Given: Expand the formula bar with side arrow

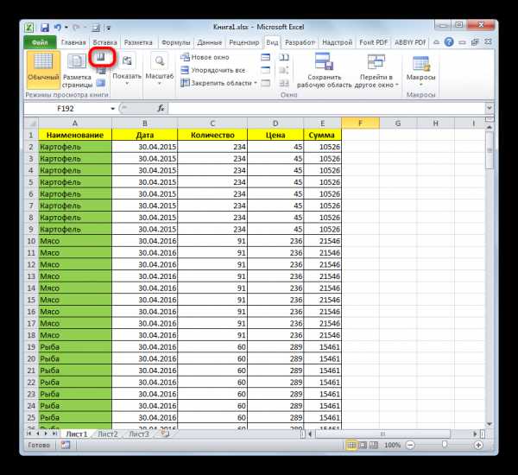Looking at the screenshot, I should click(490, 108).
